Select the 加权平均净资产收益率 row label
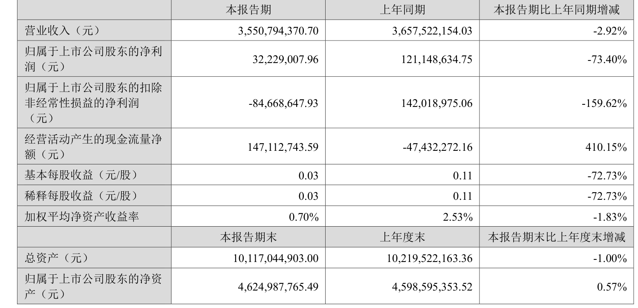This screenshot has width=638, height=308. pyautogui.click(x=82, y=217)
